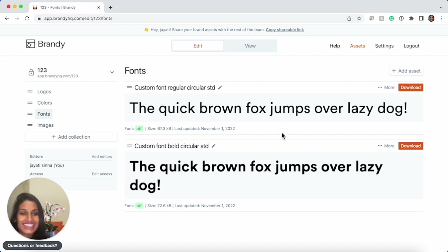Click Logout in the top navigation
Image resolution: width=448 pixels, height=252 pixels.
tap(411, 46)
